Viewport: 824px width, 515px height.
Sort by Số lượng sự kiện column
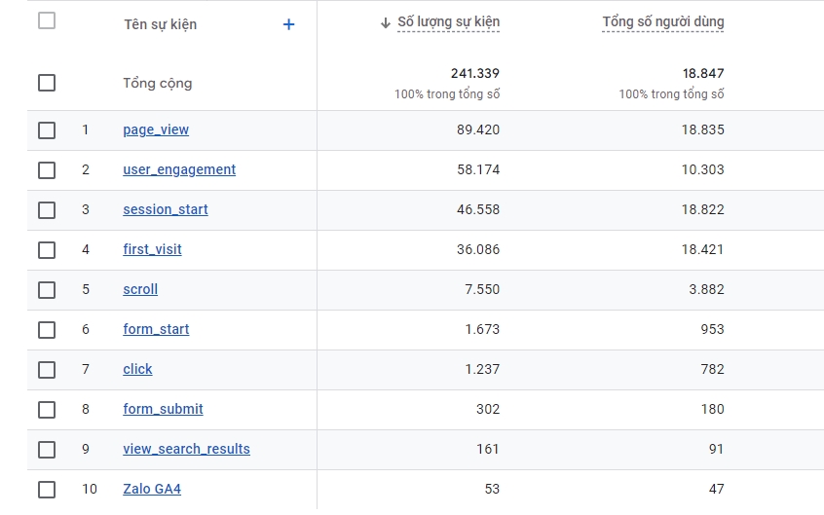pyautogui.click(x=448, y=22)
